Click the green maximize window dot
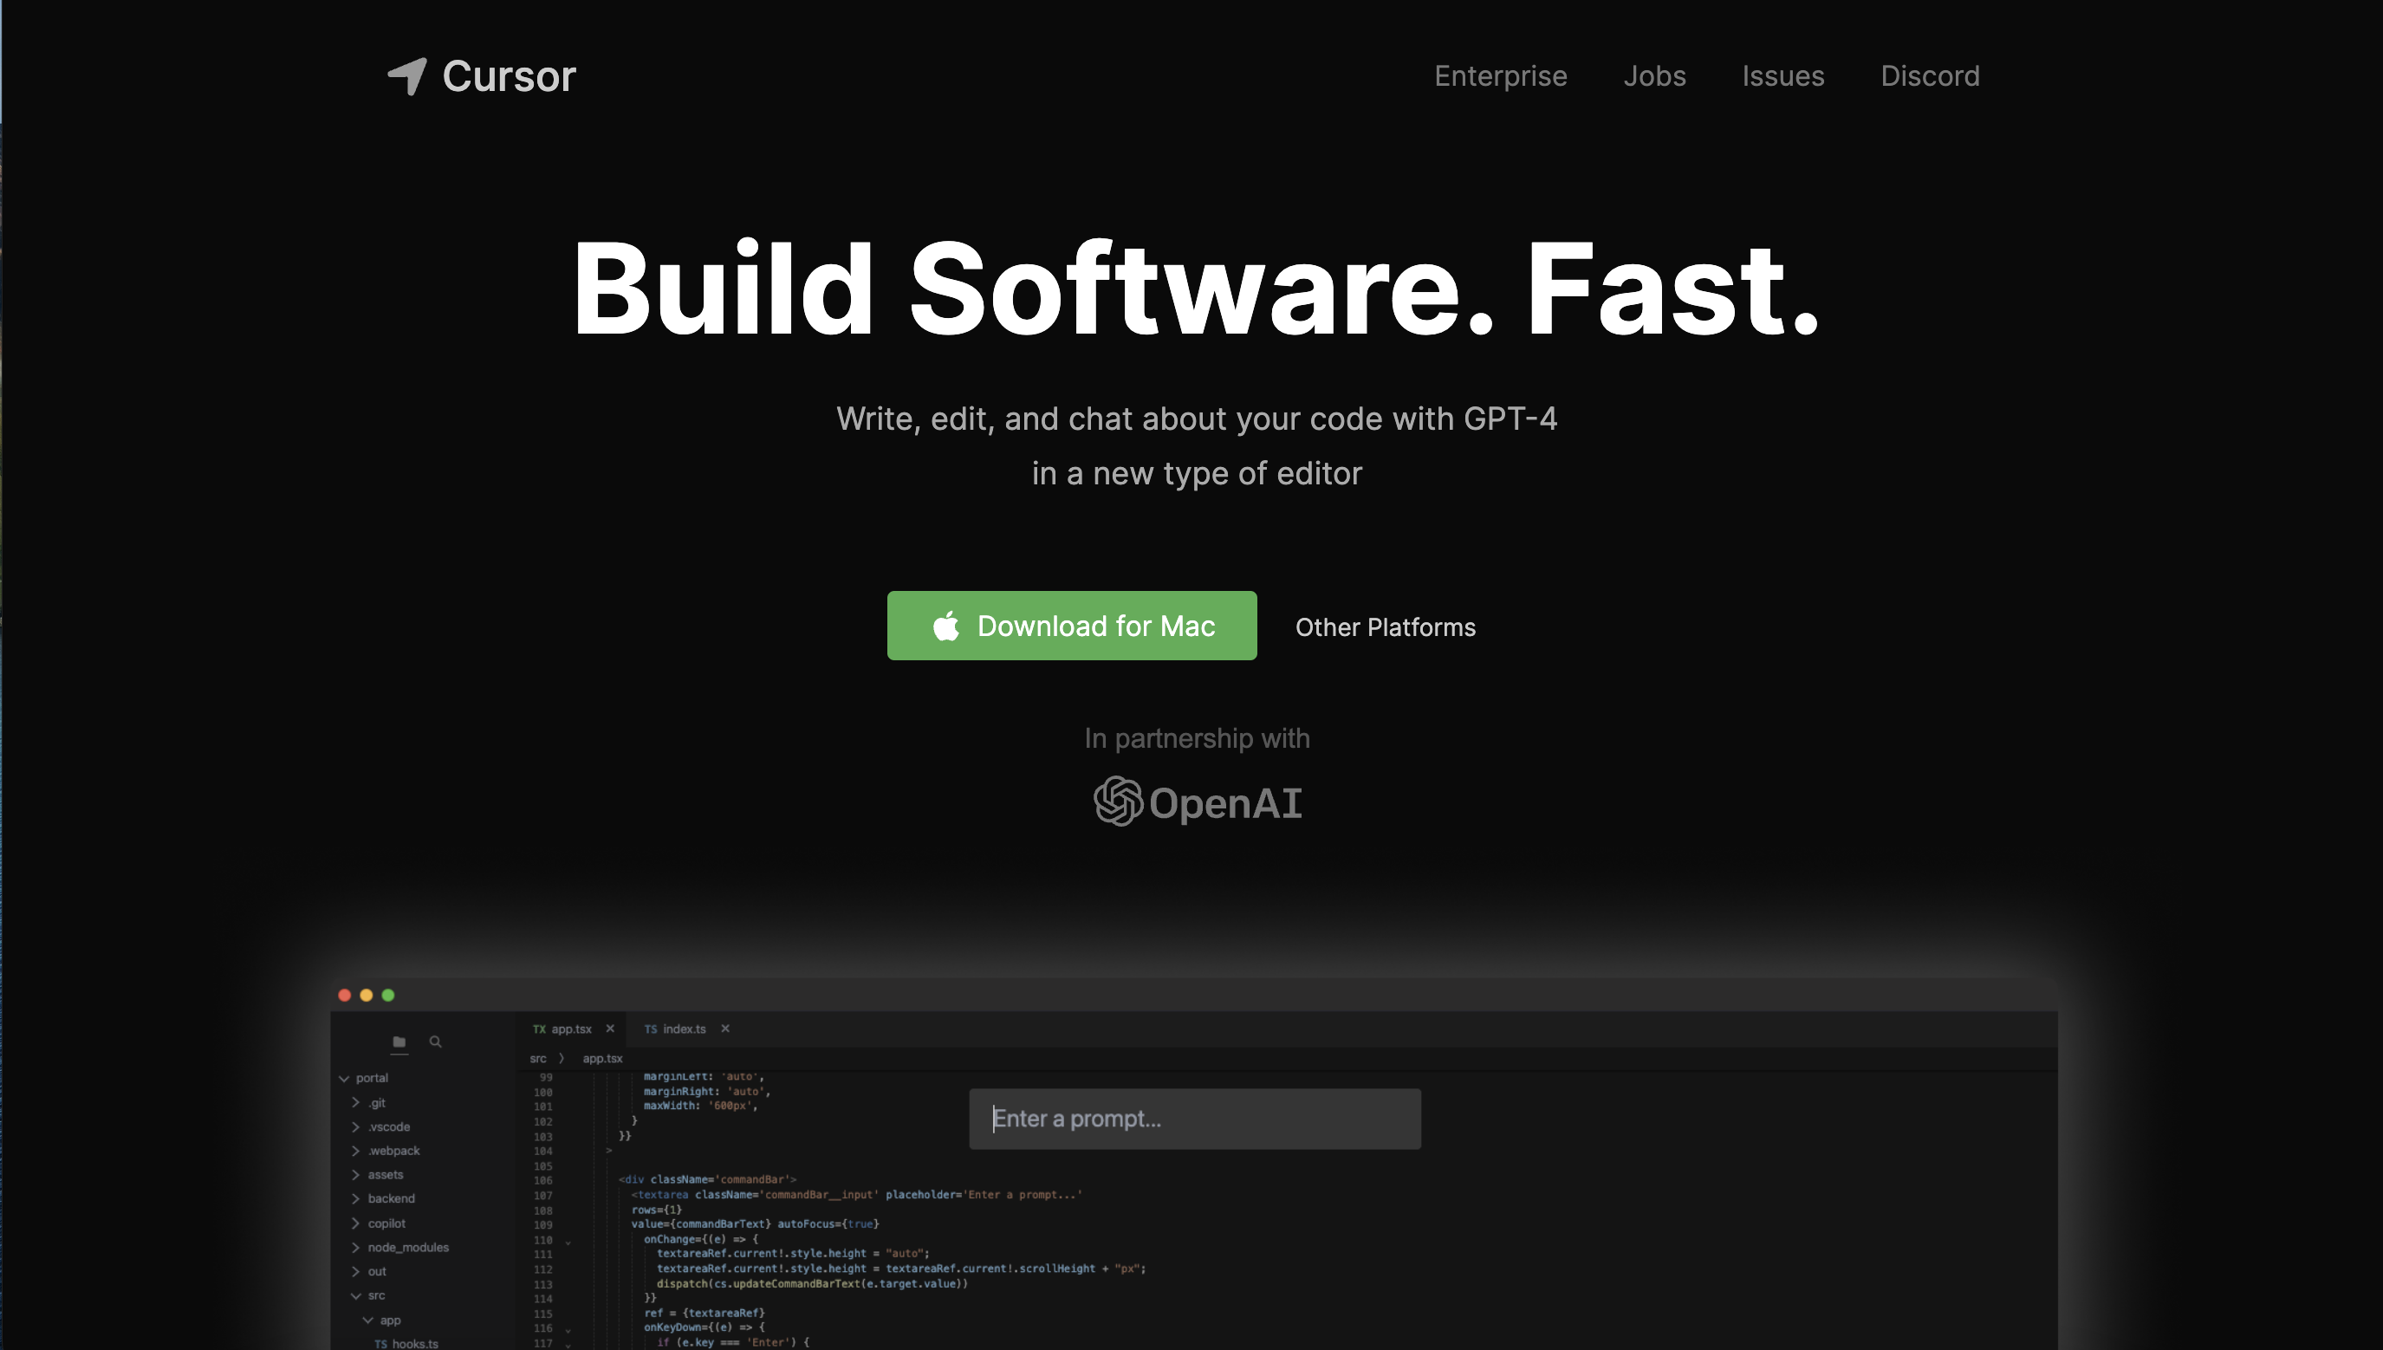The image size is (2383, 1350). 388,996
